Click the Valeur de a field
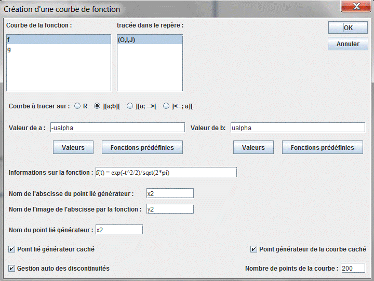The height and width of the screenshot is (281, 374). 117,128
